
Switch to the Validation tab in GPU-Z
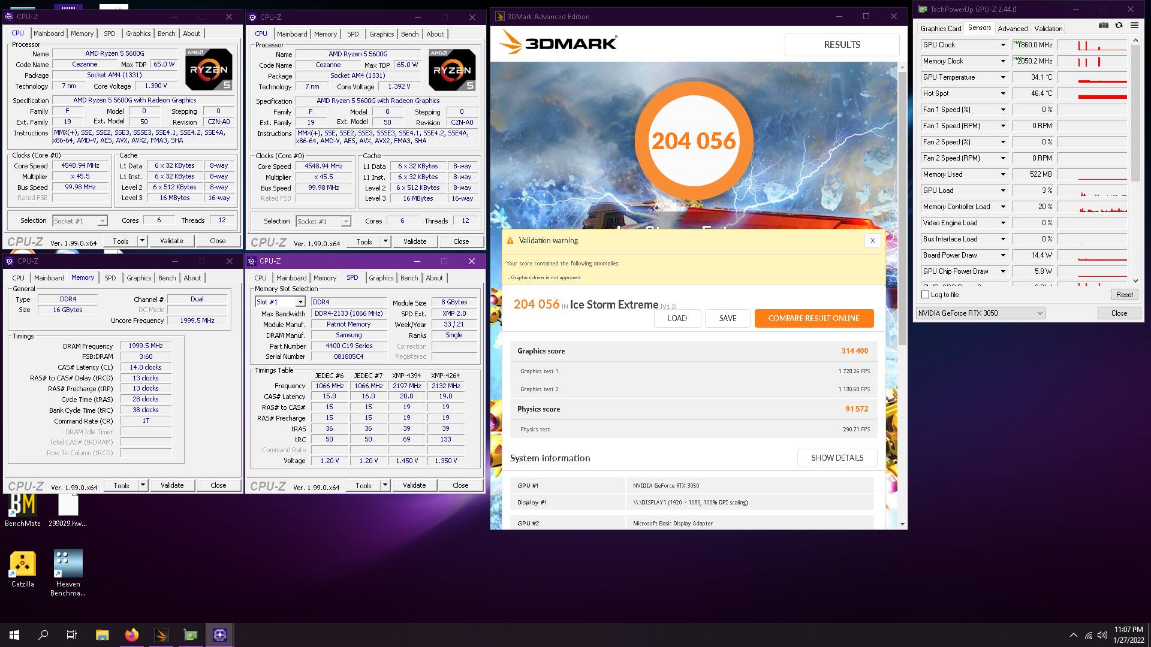pyautogui.click(x=1048, y=28)
